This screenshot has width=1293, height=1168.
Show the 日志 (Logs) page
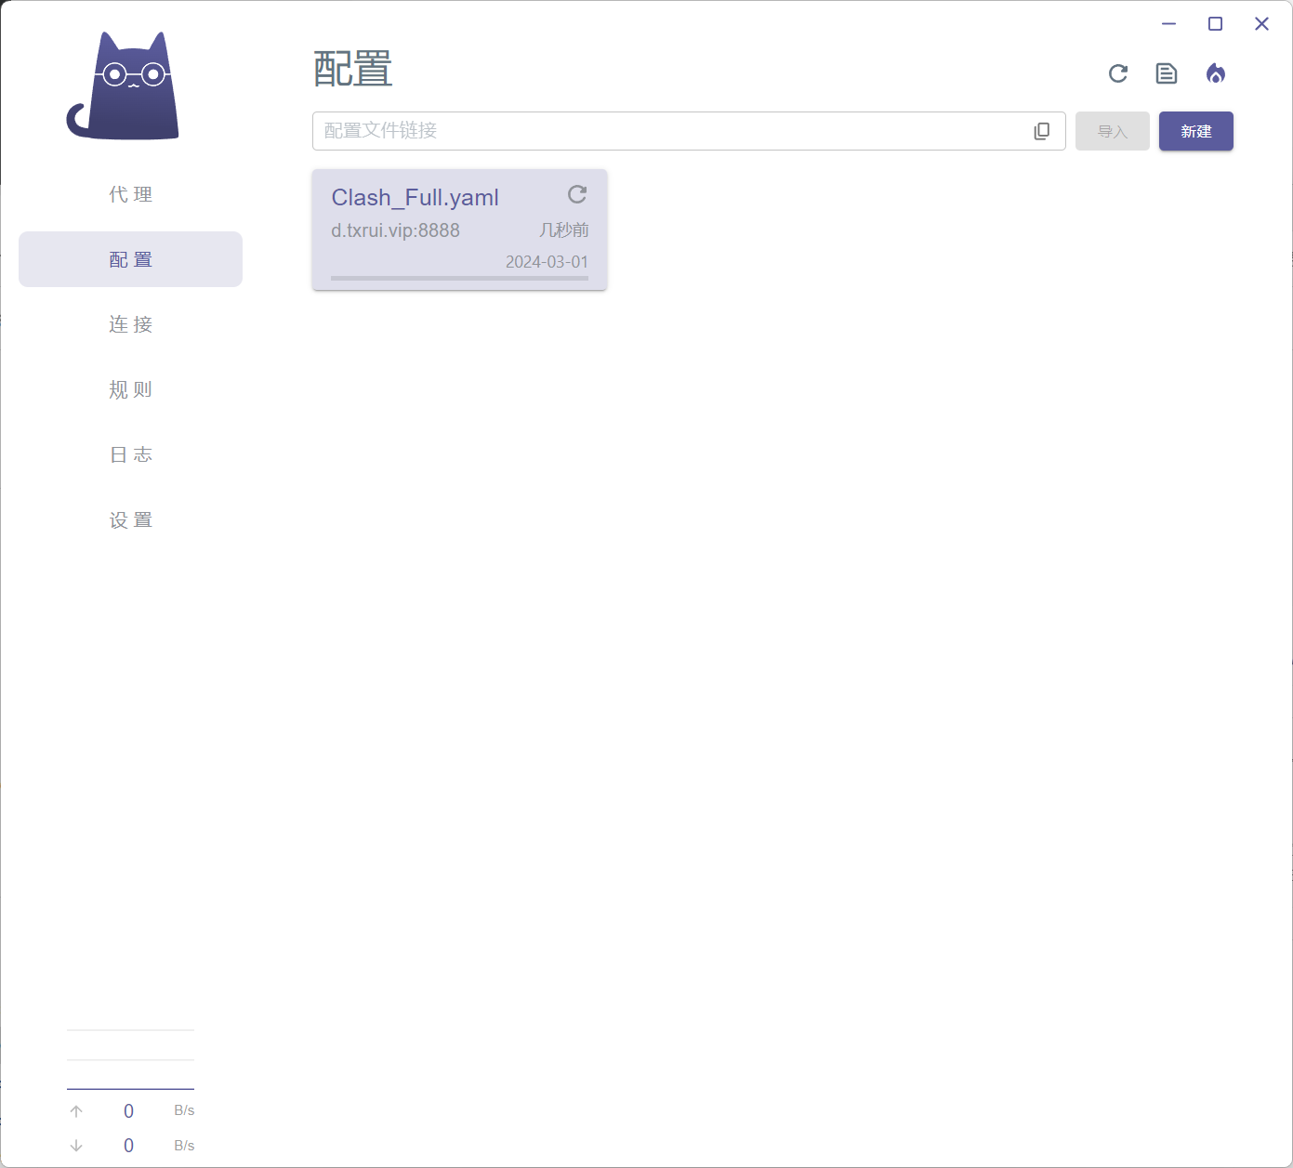pos(130,454)
